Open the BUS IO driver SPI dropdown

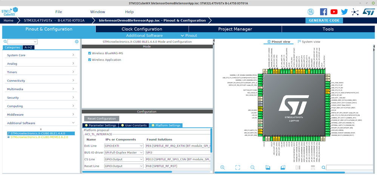pyautogui.click(x=124, y=153)
